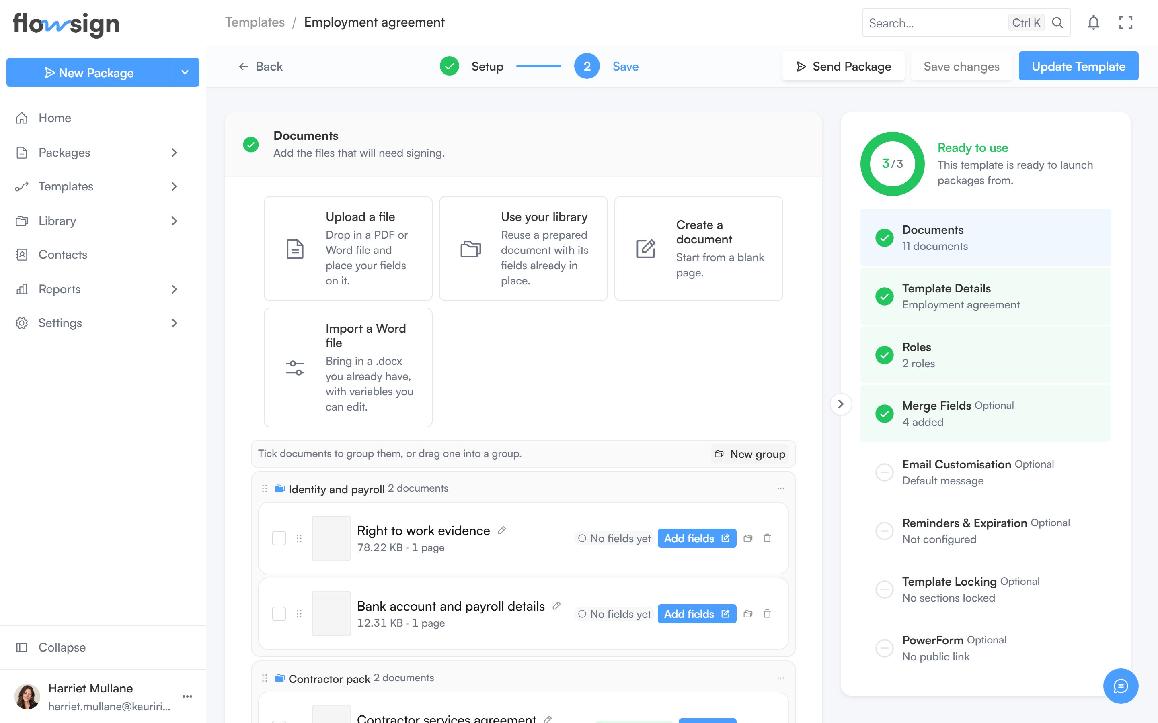Grab Contractor pack group drag handle
The height and width of the screenshot is (723, 1158).
265,678
